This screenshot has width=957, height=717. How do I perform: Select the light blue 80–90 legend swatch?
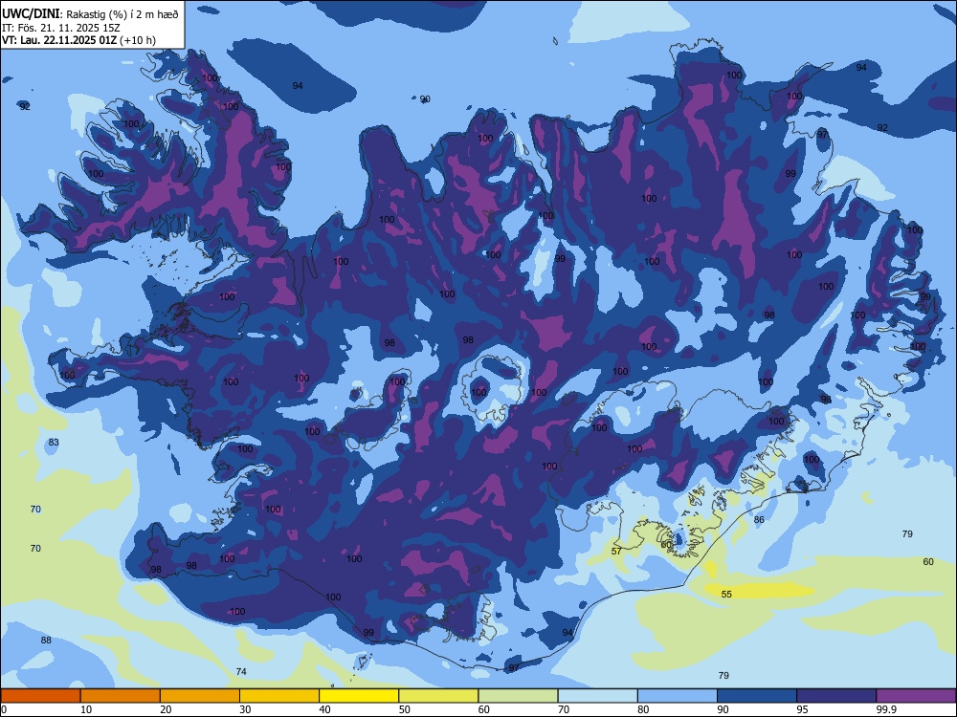click(x=678, y=696)
